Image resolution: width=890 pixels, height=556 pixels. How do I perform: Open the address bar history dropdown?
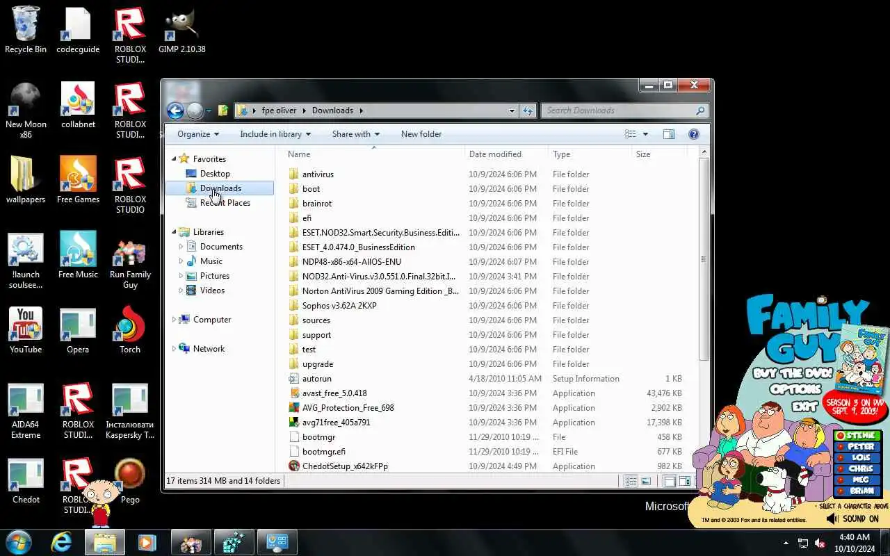(x=512, y=111)
